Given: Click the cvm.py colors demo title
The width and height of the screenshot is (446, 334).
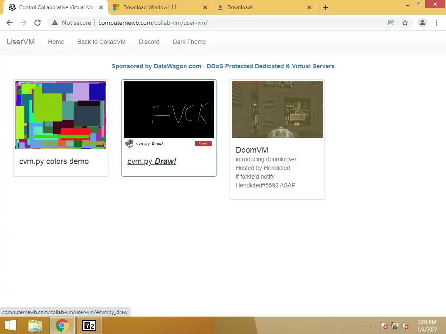Looking at the screenshot, I should coord(54,161).
